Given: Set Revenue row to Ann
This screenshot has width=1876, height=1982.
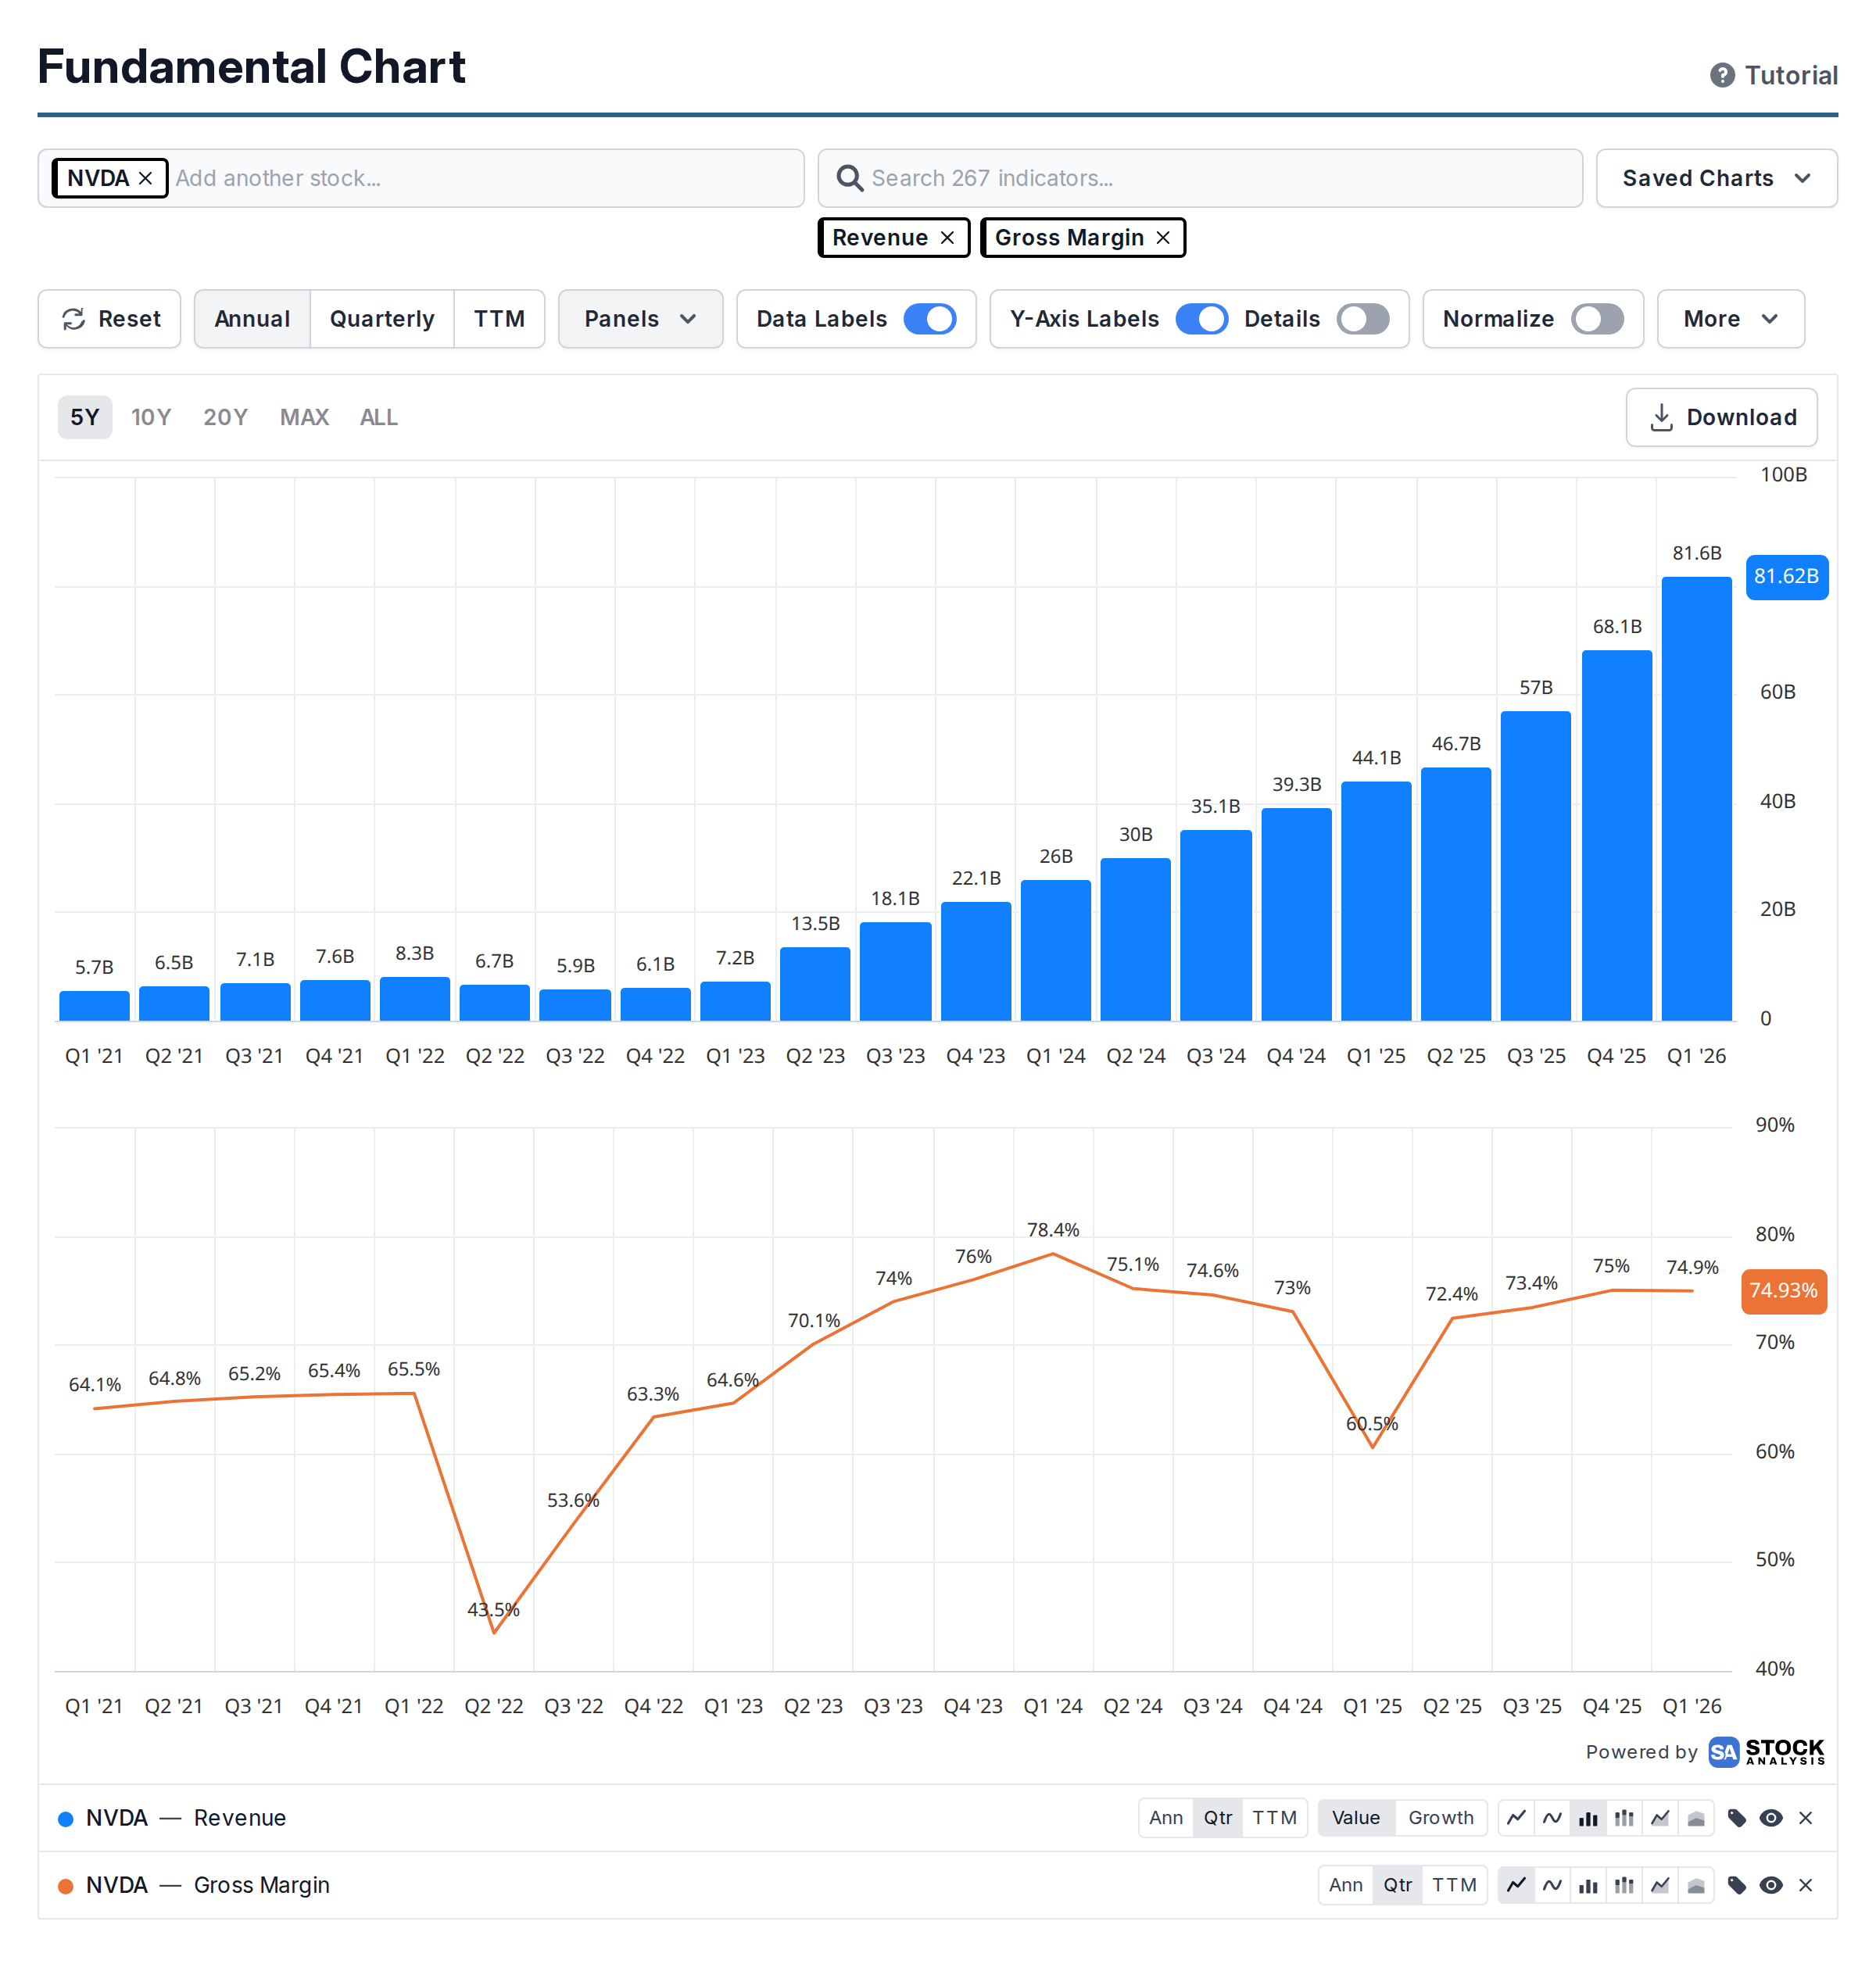Looking at the screenshot, I should coord(1166,1818).
